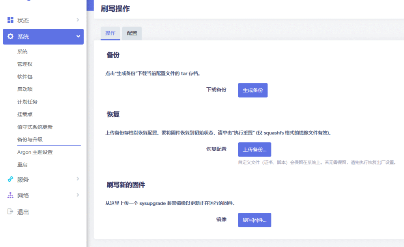Click the 状态 dashboard icon
404x247 pixels.
[11, 20]
